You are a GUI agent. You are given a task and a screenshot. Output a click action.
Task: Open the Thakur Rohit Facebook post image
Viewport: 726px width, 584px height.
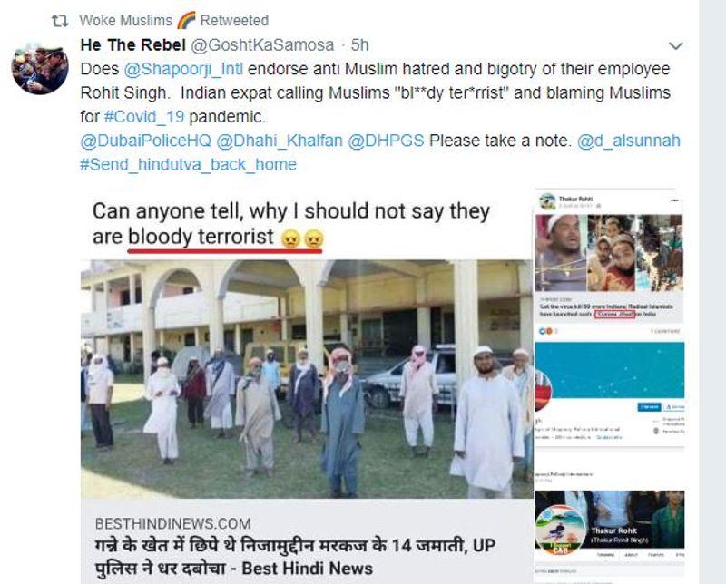point(609,257)
